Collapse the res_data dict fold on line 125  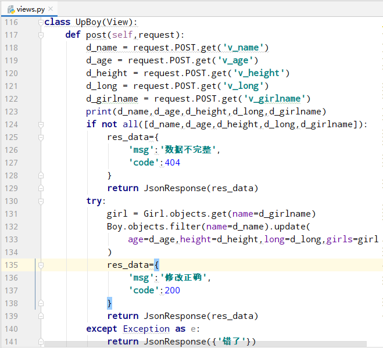pos(41,137)
